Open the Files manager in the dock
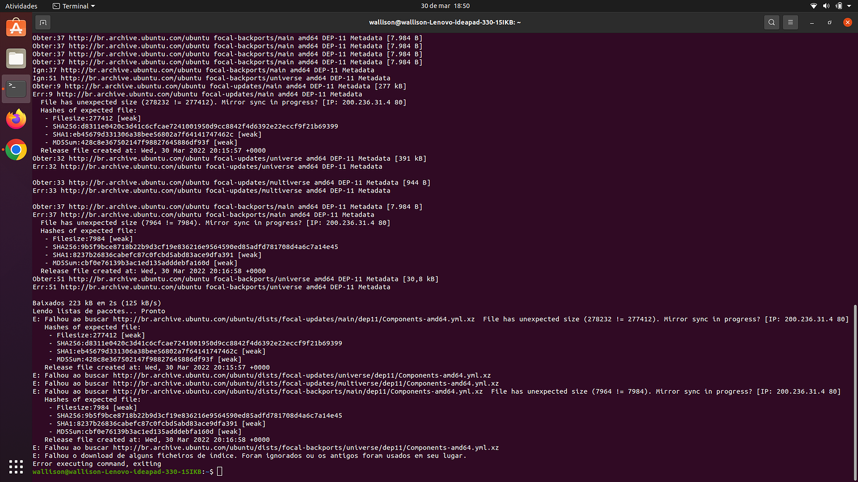The width and height of the screenshot is (858, 482). (x=16, y=58)
